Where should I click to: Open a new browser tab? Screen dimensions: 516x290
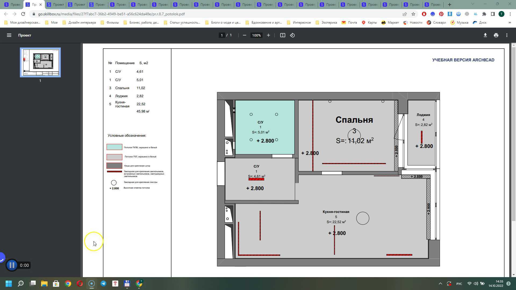coord(449,5)
